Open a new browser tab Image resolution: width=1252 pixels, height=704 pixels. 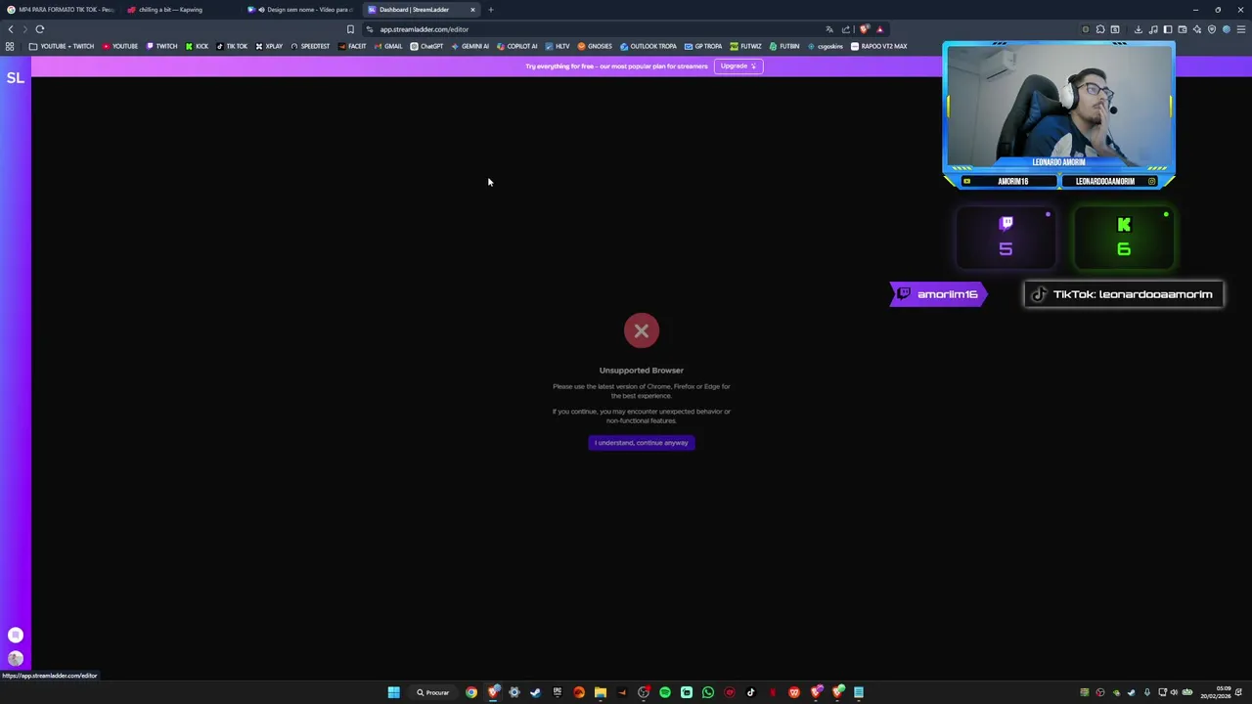pyautogui.click(x=491, y=10)
